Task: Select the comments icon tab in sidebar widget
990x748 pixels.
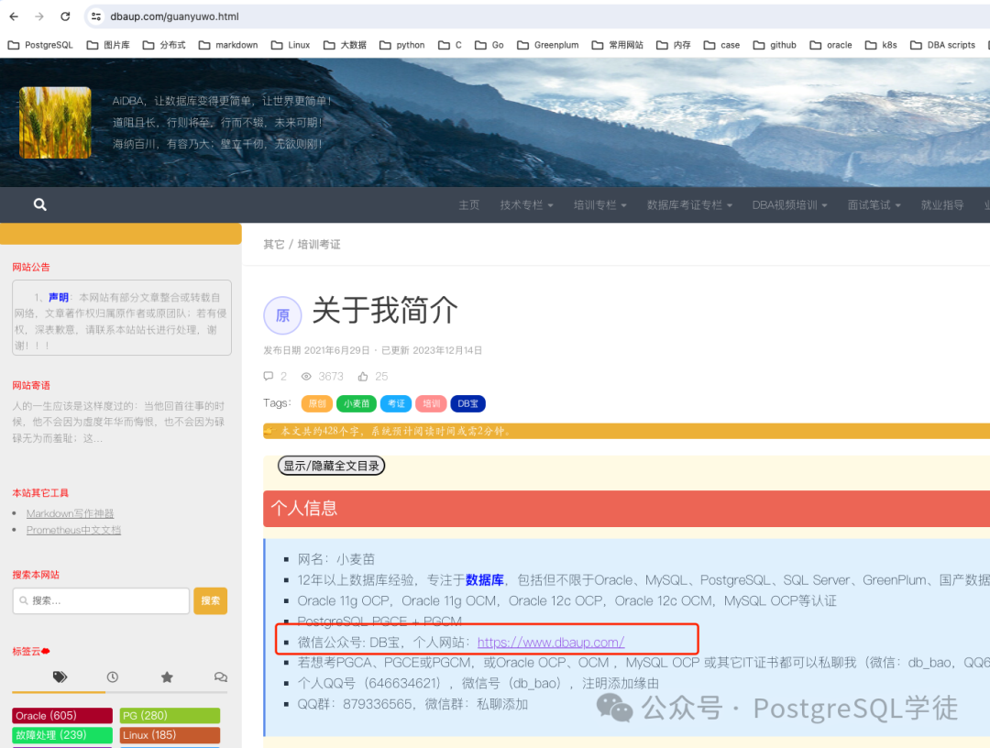Action: pyautogui.click(x=220, y=677)
